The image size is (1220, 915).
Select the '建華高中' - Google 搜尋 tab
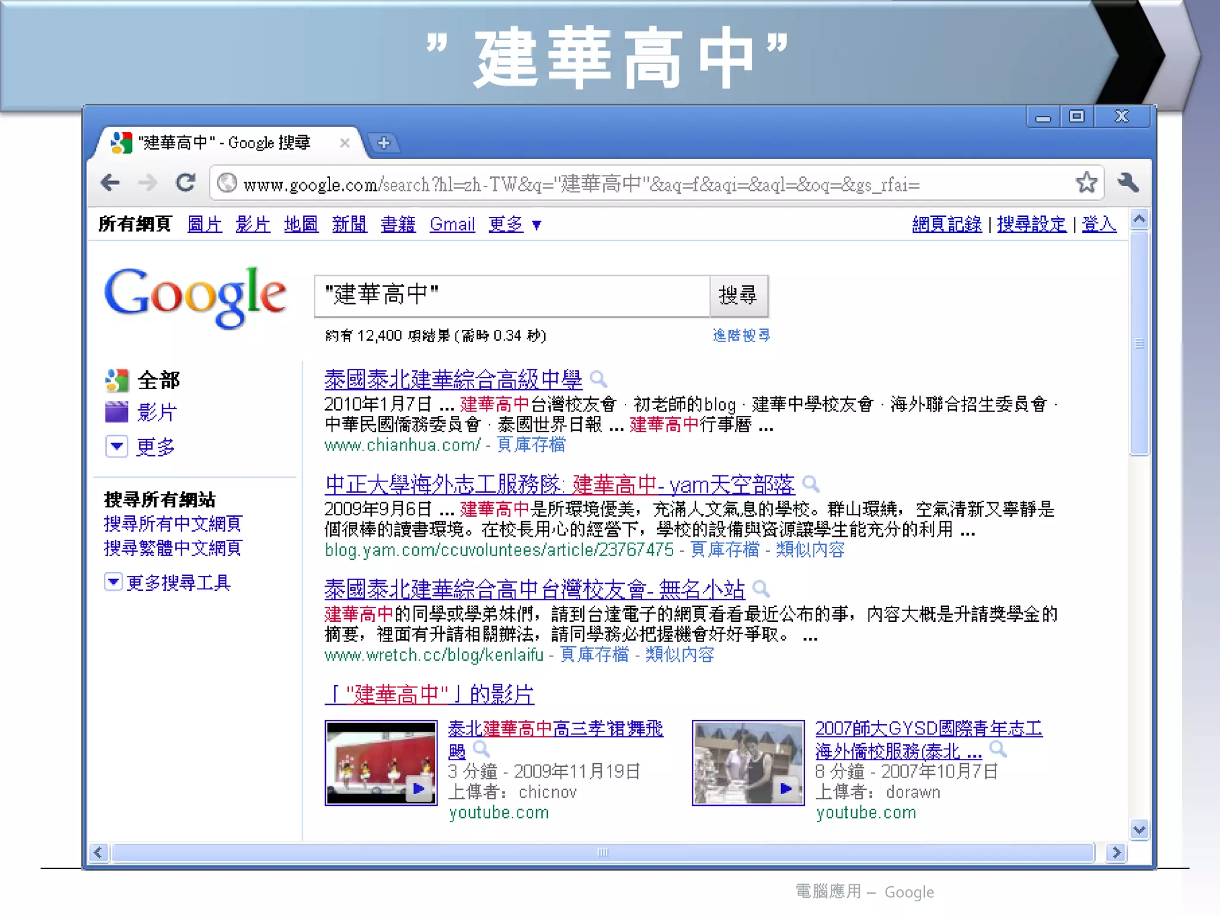225,143
